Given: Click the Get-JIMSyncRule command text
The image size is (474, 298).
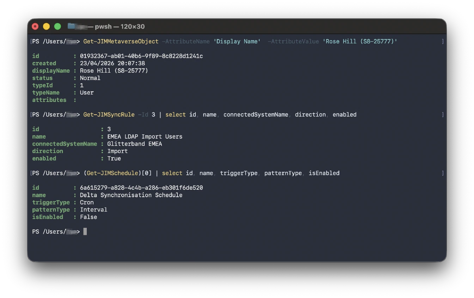Looking at the screenshot, I should point(109,114).
